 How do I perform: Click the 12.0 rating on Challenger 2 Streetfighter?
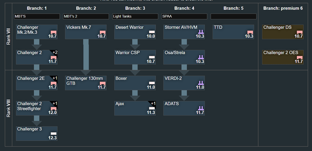click(x=52, y=113)
